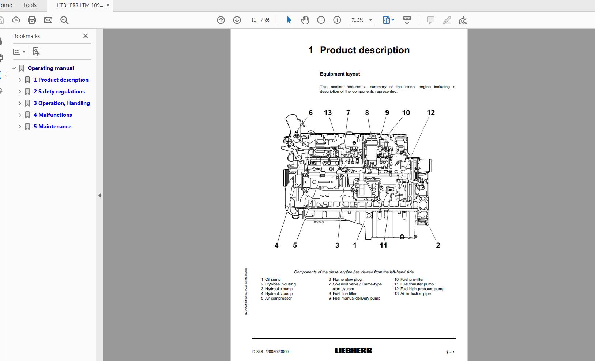Expand the 2 Safety regulations bookmark
Viewport: 595px width, 361px height.
[x=20, y=91]
